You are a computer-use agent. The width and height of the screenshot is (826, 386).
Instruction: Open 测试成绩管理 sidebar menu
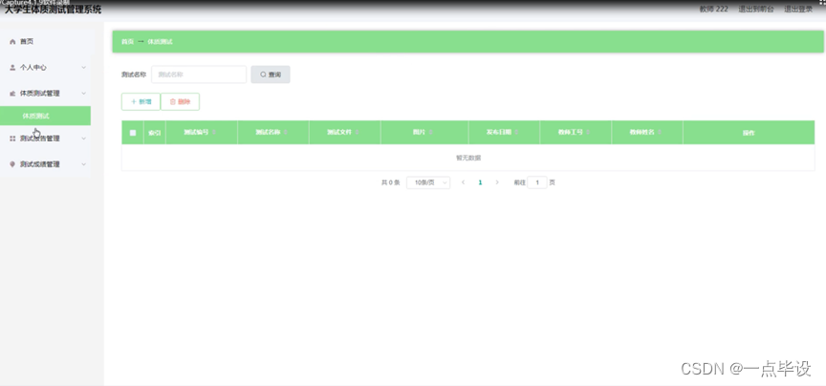click(45, 164)
